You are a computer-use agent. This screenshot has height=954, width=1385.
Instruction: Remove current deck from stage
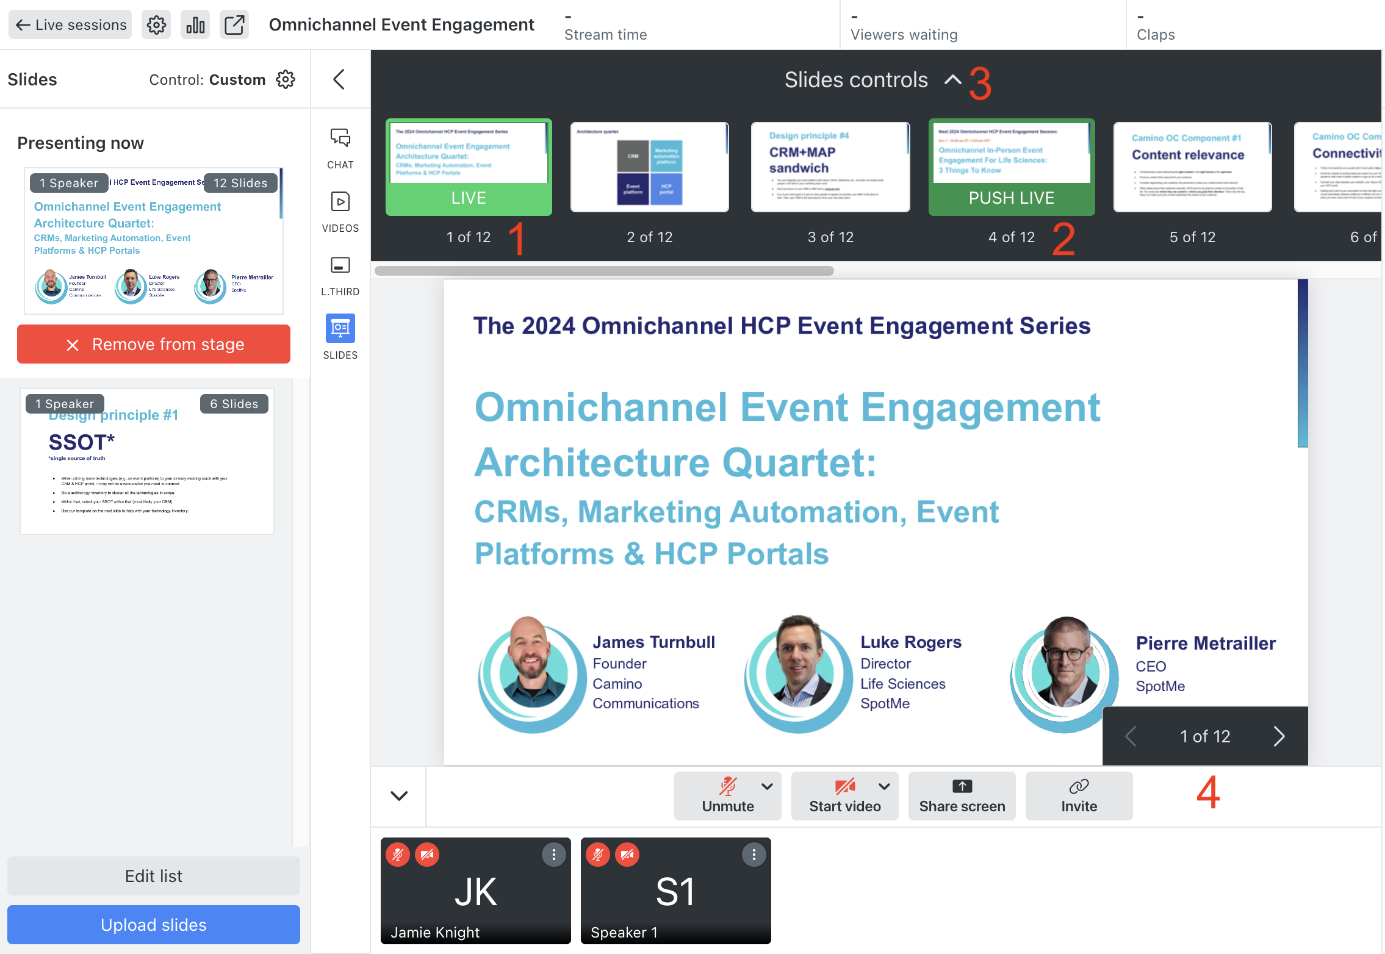pos(154,344)
